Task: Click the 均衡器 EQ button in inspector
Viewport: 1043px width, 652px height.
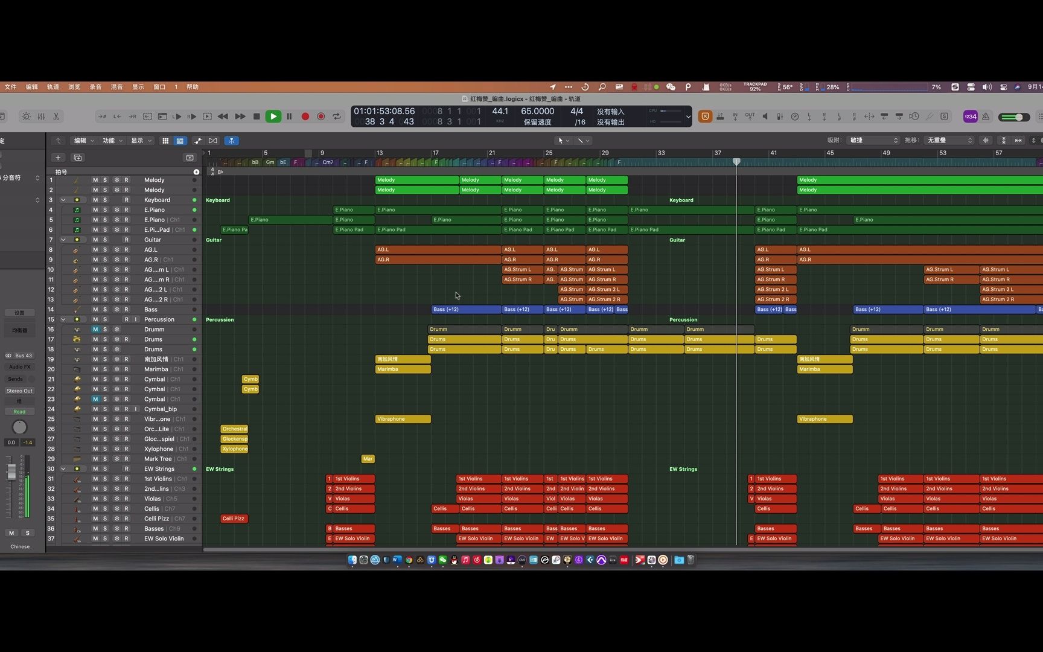Action: click(20, 331)
